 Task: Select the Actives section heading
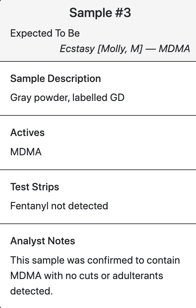28,132
